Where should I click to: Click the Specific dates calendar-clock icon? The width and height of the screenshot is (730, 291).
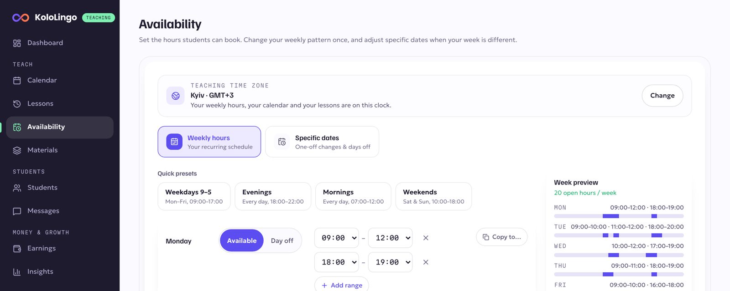tap(282, 142)
